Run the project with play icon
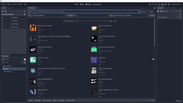183x103 pixels. pos(150,5)
